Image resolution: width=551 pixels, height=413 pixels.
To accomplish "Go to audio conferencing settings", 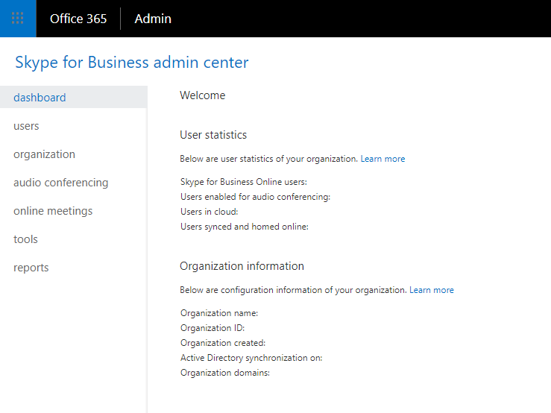I will (61, 183).
